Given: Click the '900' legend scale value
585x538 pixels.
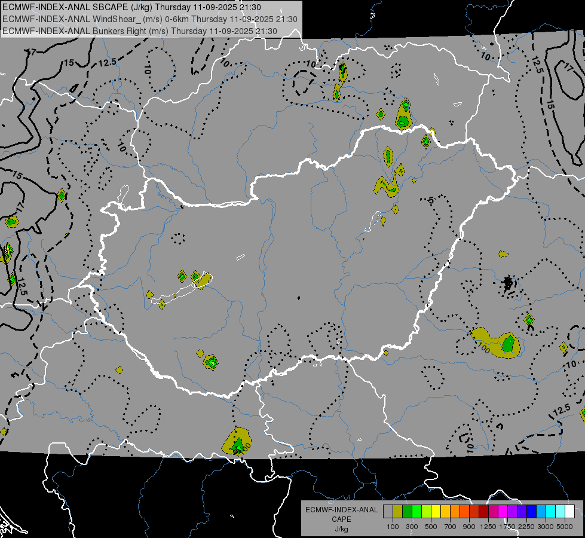Looking at the screenshot, I should (x=469, y=527).
